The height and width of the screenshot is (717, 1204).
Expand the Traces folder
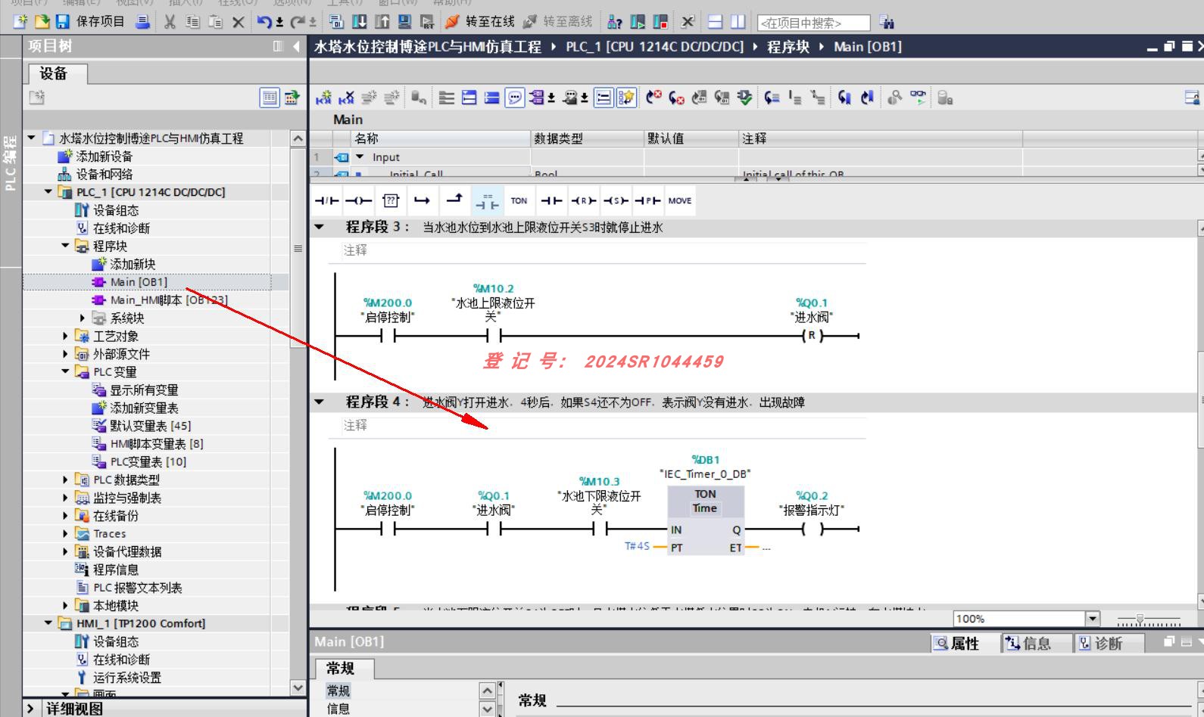tap(65, 533)
